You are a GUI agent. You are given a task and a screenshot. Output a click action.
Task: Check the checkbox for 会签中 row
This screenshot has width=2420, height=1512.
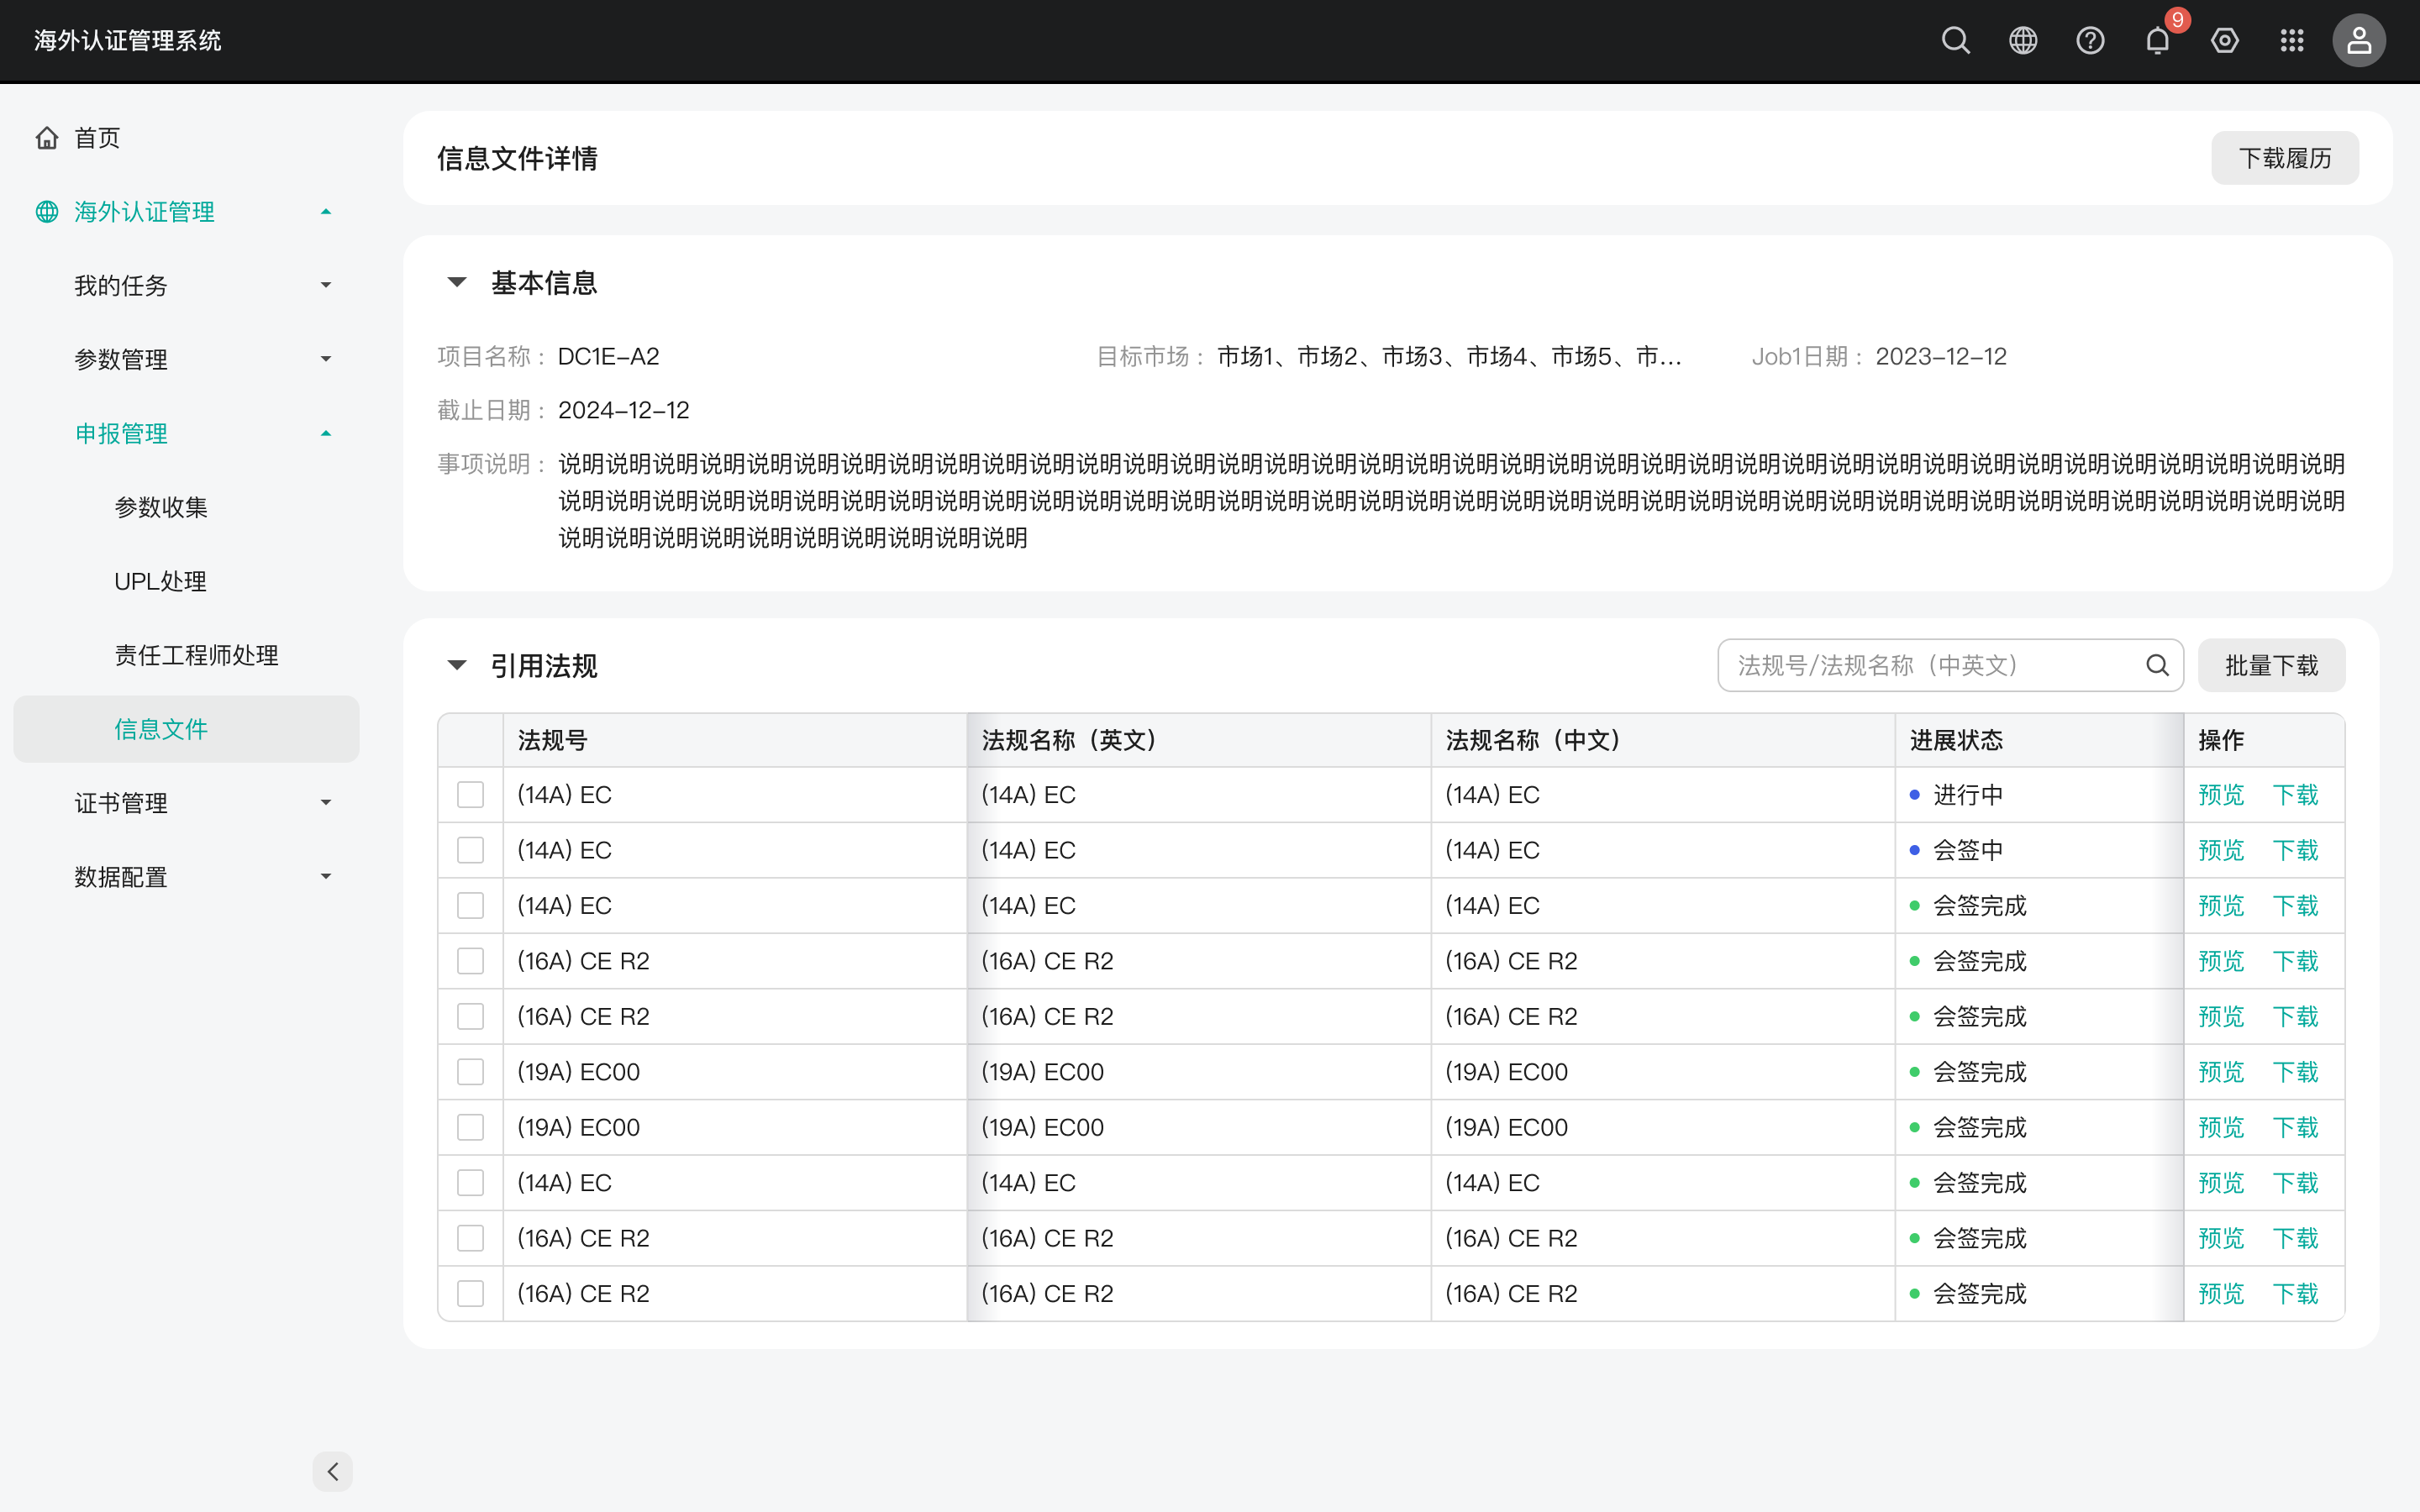point(470,850)
